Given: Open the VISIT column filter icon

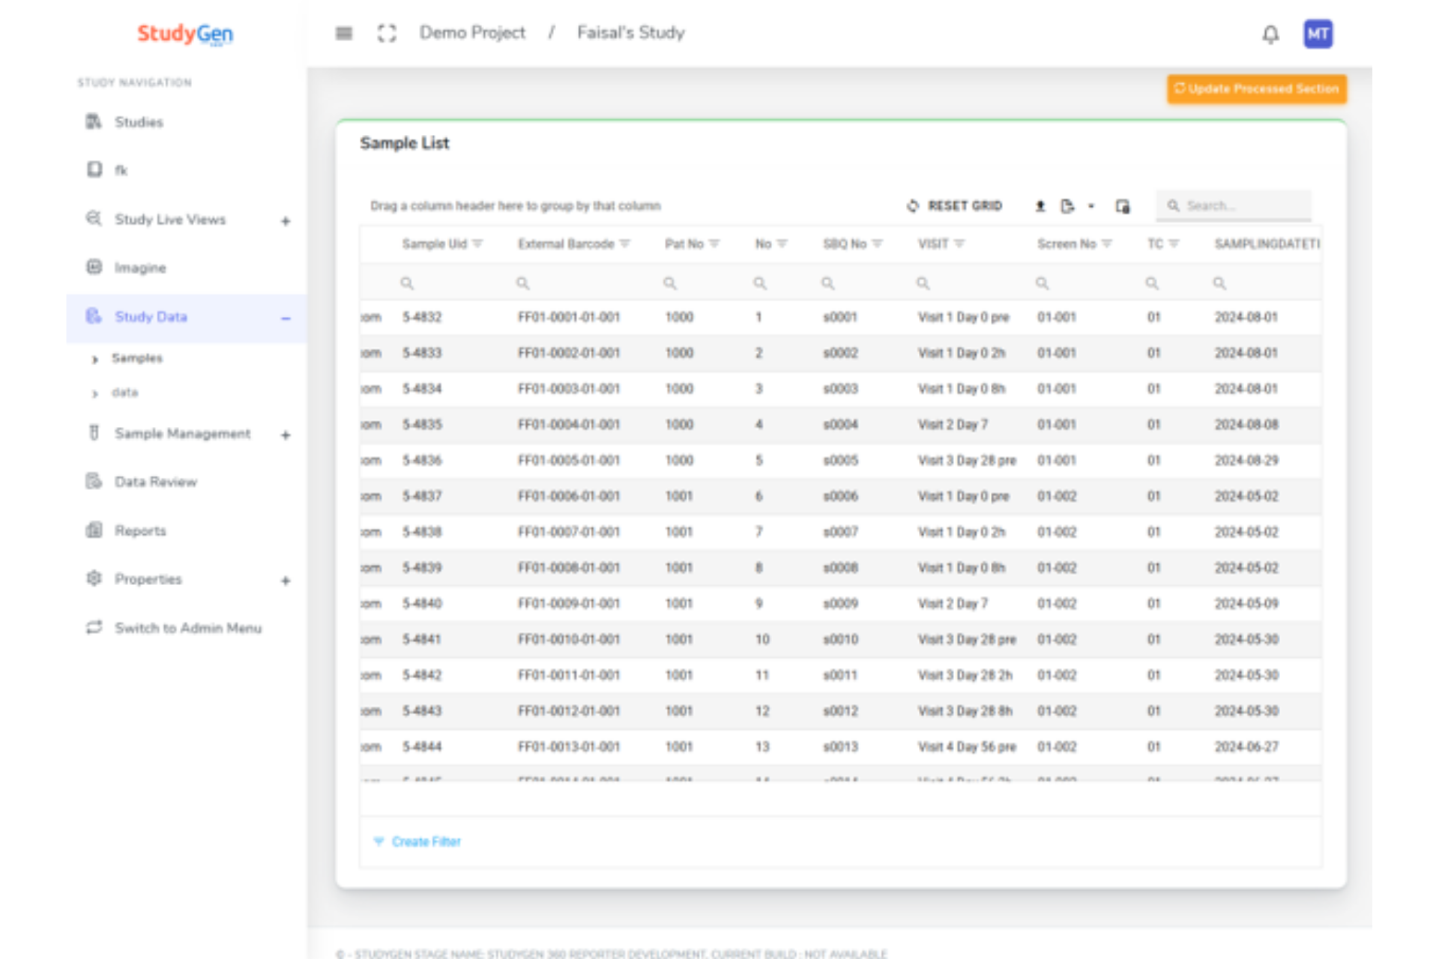Looking at the screenshot, I should pyautogui.click(x=959, y=244).
